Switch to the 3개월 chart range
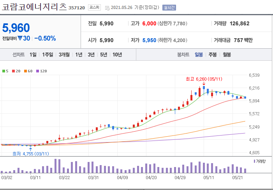273x190 pixels. point(64,55)
